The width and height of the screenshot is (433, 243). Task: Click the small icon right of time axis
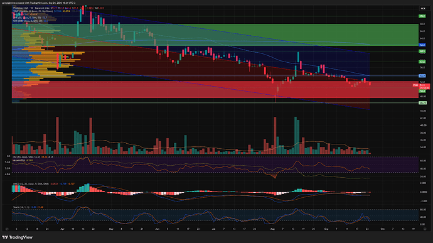(x=425, y=229)
